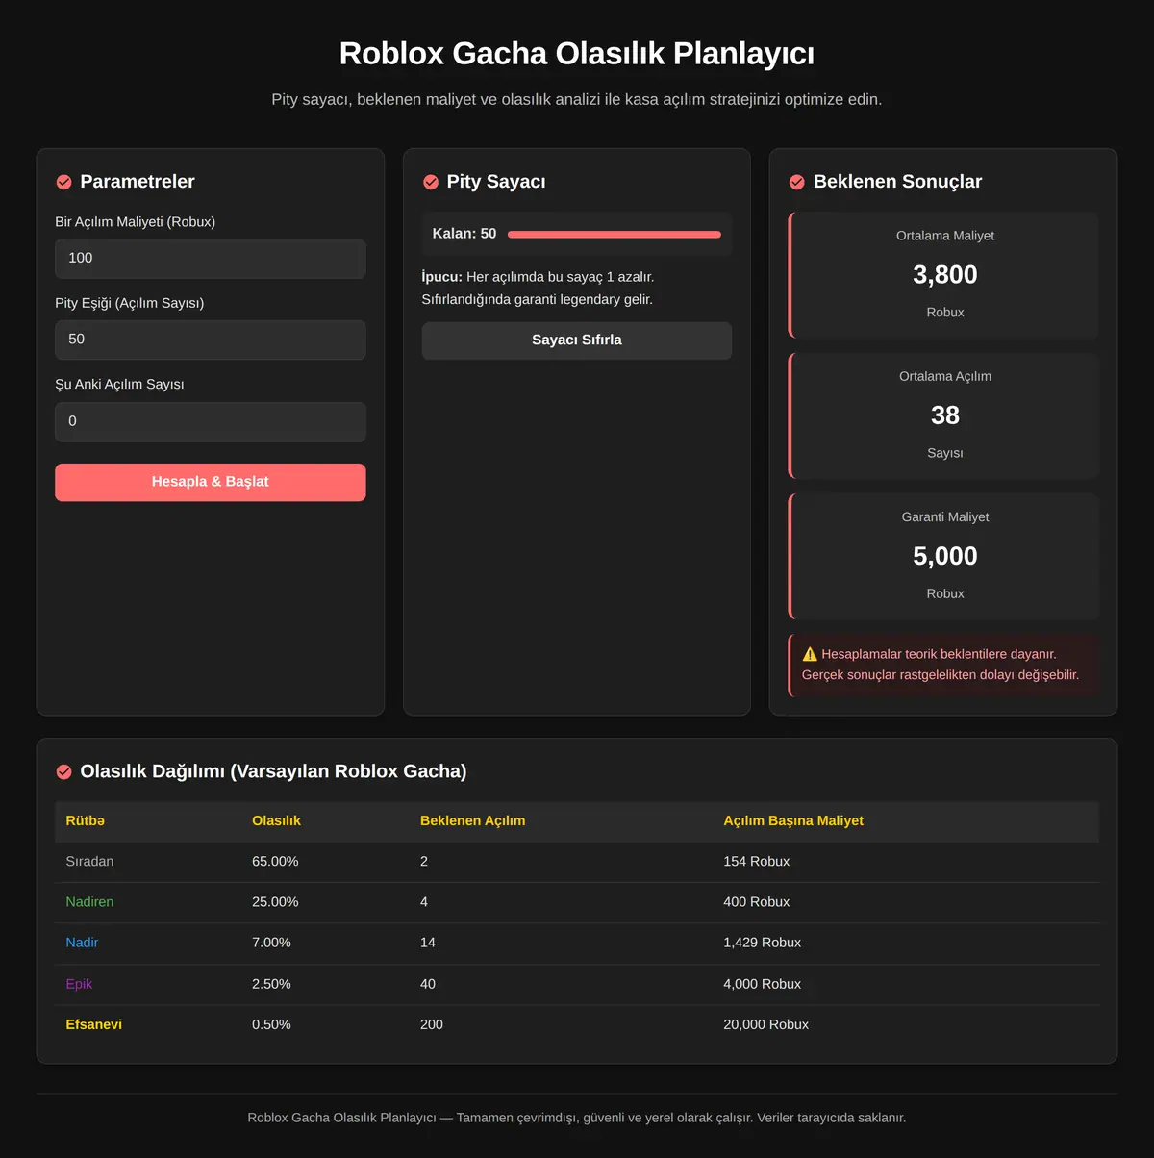Viewport: 1154px width, 1158px height.
Task: Click the 154 Robux cost cell
Action: pyautogui.click(x=757, y=862)
